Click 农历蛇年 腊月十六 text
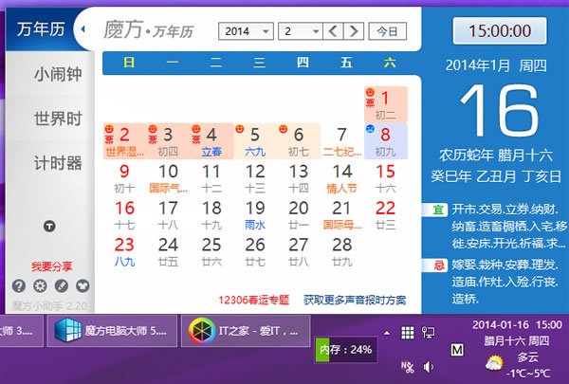Viewport: 569px width, 384px height. click(x=496, y=155)
